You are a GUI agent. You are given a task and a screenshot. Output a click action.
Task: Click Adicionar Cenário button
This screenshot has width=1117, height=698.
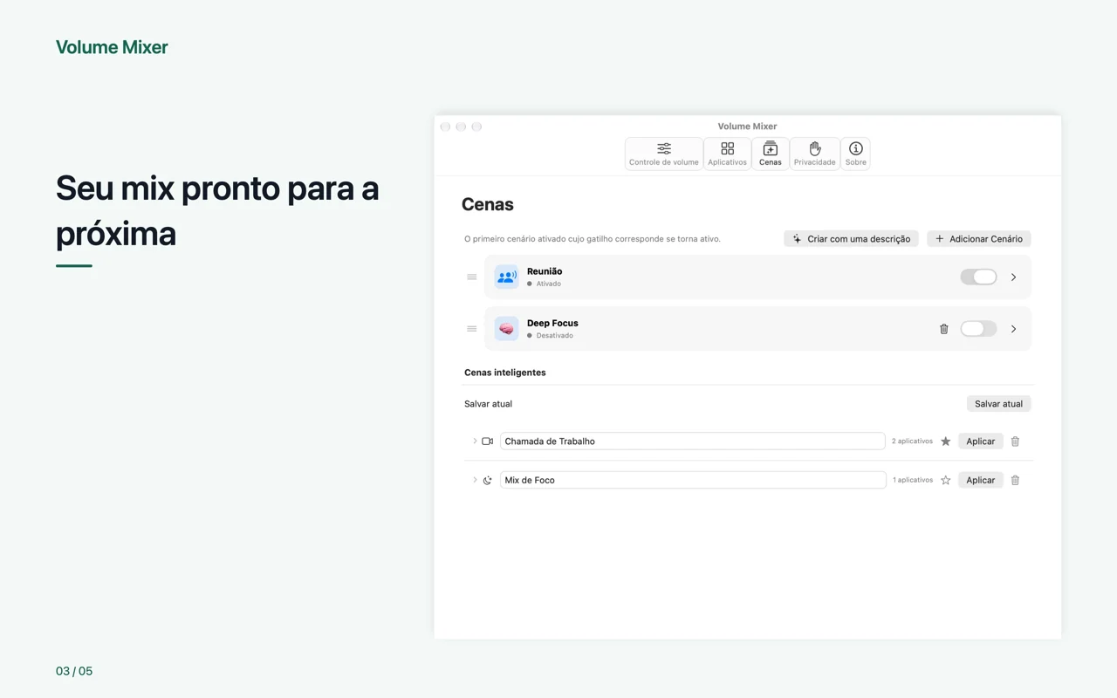tap(979, 238)
